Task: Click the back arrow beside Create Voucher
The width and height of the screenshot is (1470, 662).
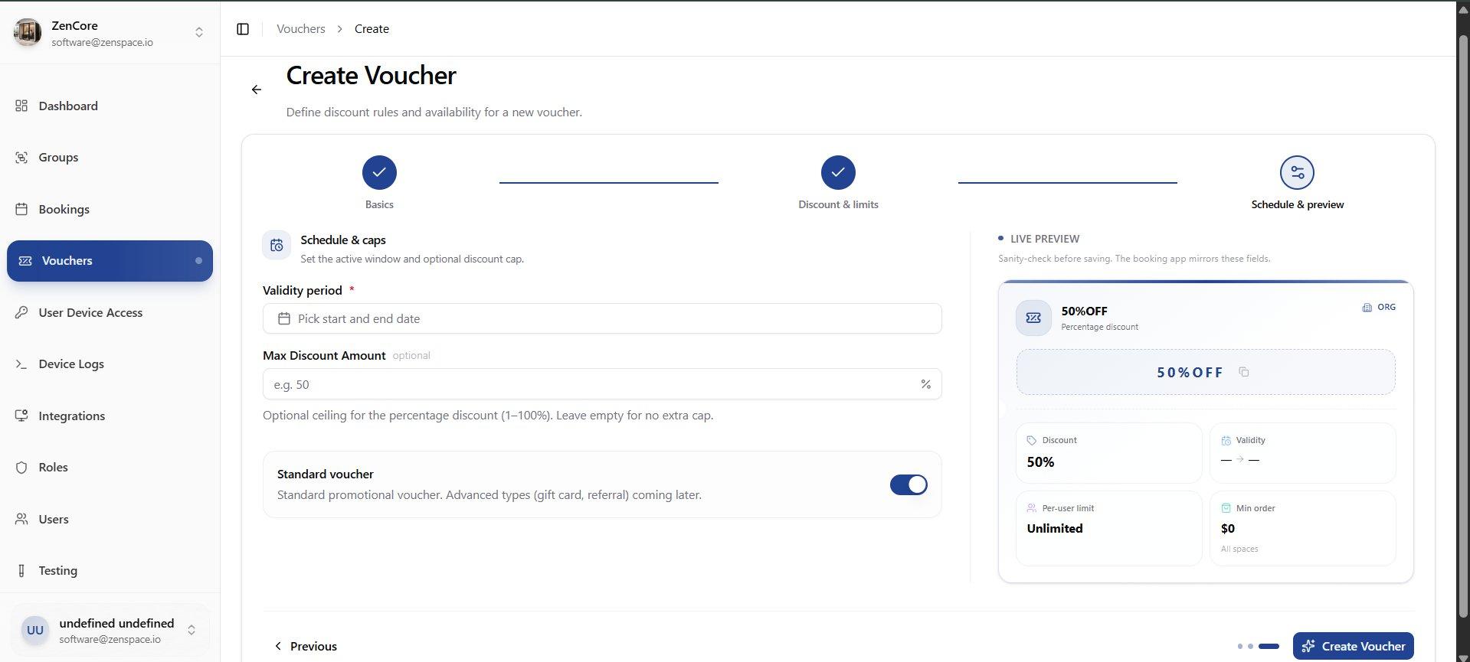Action: pyautogui.click(x=257, y=90)
